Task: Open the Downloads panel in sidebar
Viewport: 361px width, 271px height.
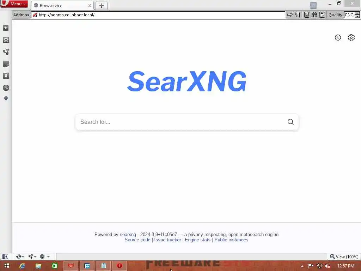Action: [6, 76]
